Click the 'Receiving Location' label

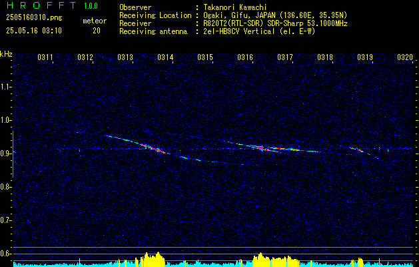point(155,15)
